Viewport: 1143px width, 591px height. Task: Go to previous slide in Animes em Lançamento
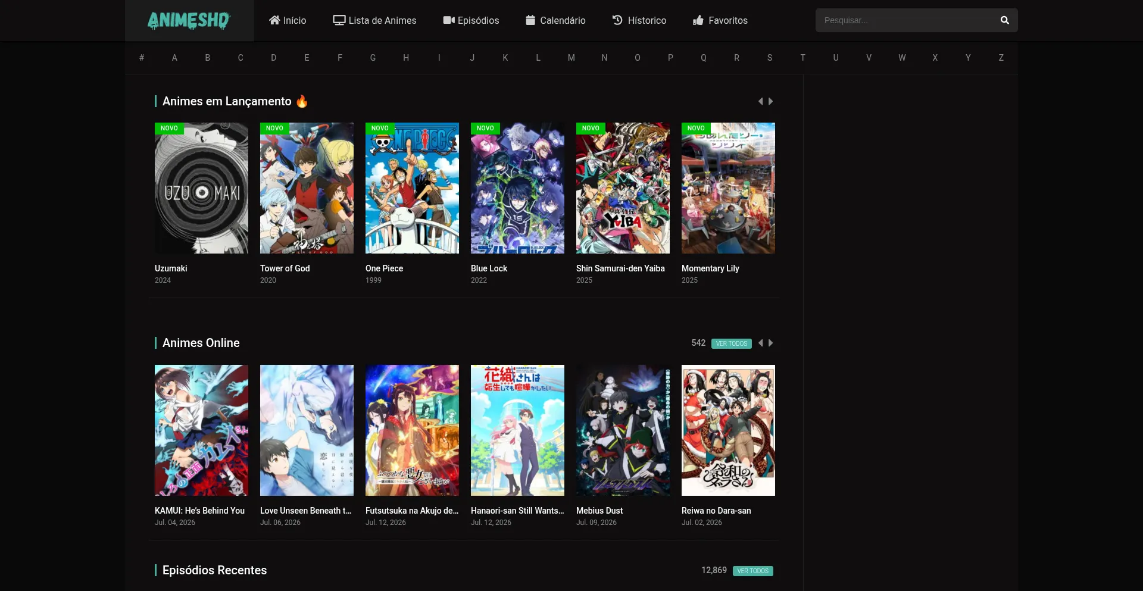pyautogui.click(x=760, y=101)
